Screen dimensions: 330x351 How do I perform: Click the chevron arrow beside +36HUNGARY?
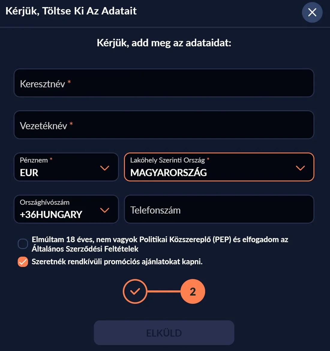[104, 210]
